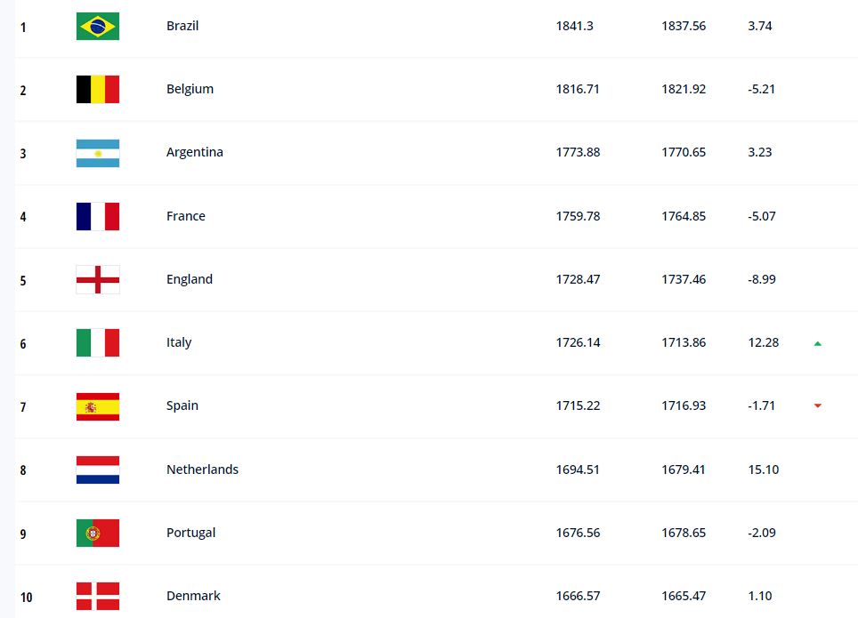Click the Belgium flag icon
The height and width of the screenshot is (618, 858).
tap(98, 89)
